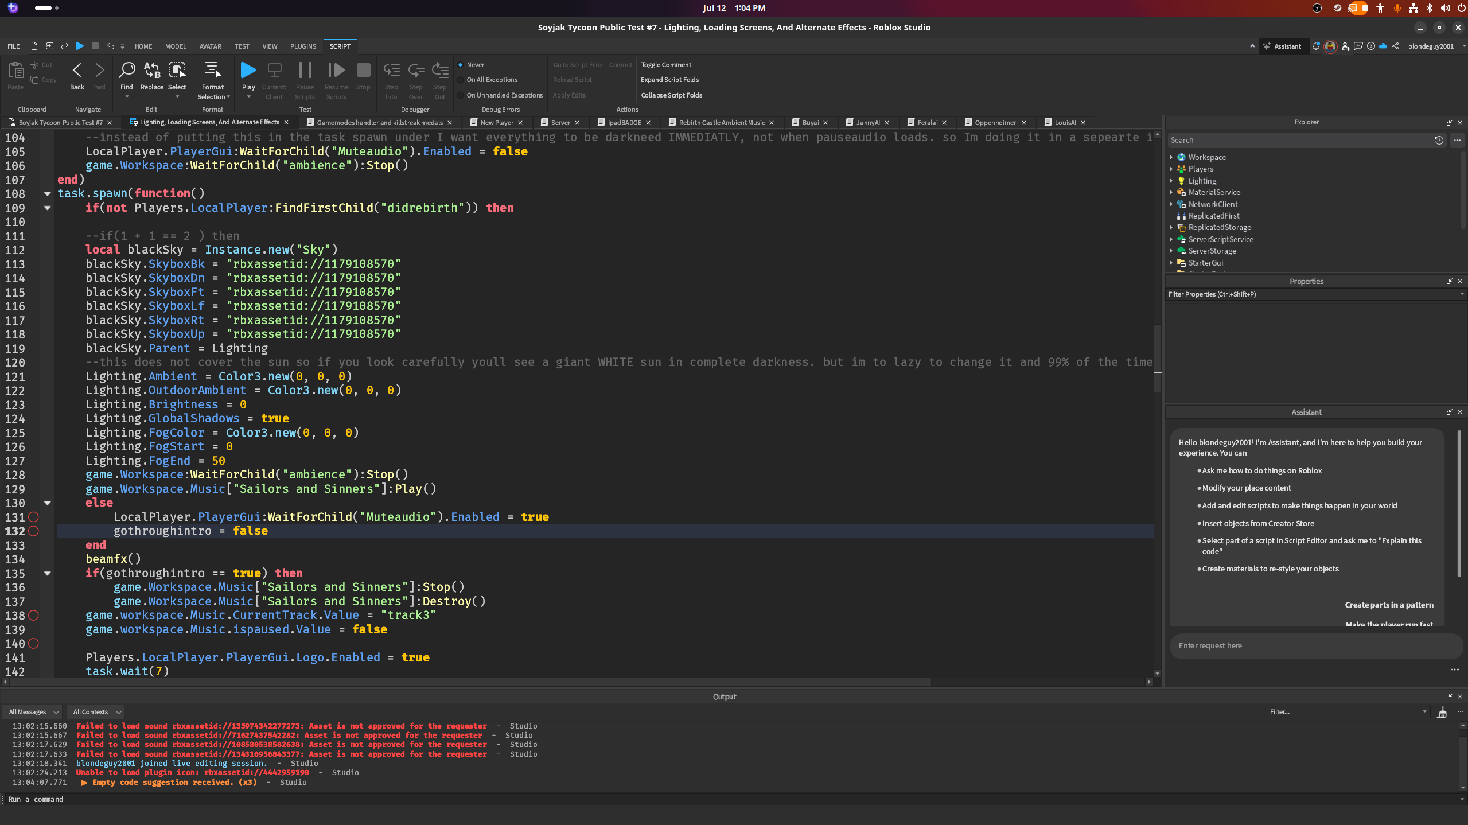The width and height of the screenshot is (1468, 825).
Task: Select the StarterGui tree item
Action: 1205,263
